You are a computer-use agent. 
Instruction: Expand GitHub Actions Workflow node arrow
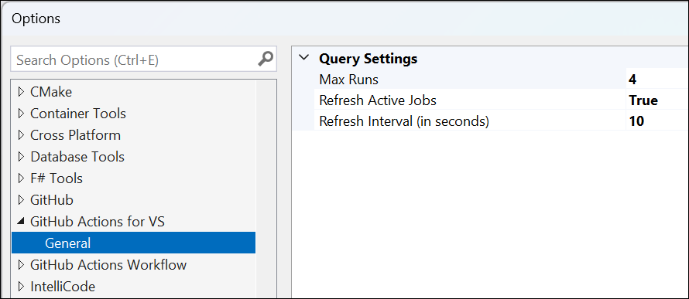[x=21, y=265]
